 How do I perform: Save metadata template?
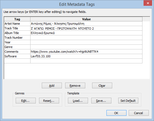tap(101, 100)
